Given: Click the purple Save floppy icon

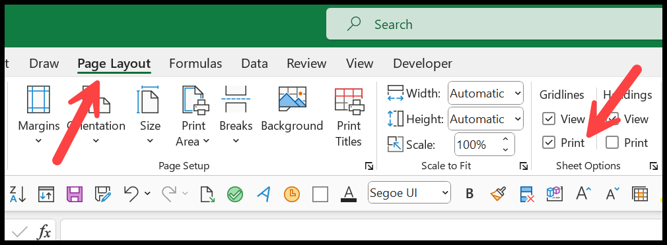Looking at the screenshot, I should pyautogui.click(x=75, y=194).
